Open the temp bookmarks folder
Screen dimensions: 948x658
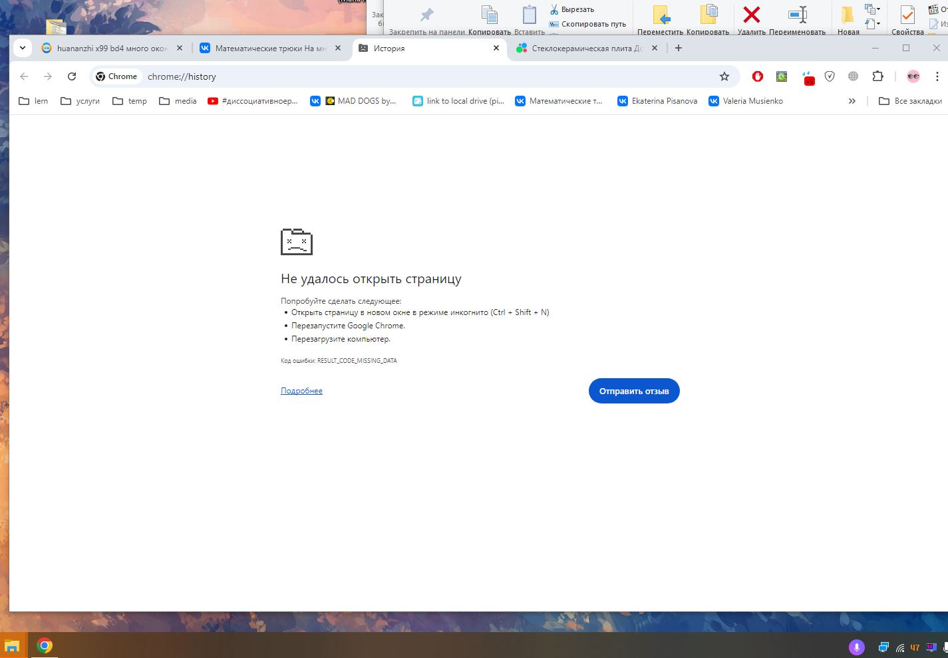(130, 101)
